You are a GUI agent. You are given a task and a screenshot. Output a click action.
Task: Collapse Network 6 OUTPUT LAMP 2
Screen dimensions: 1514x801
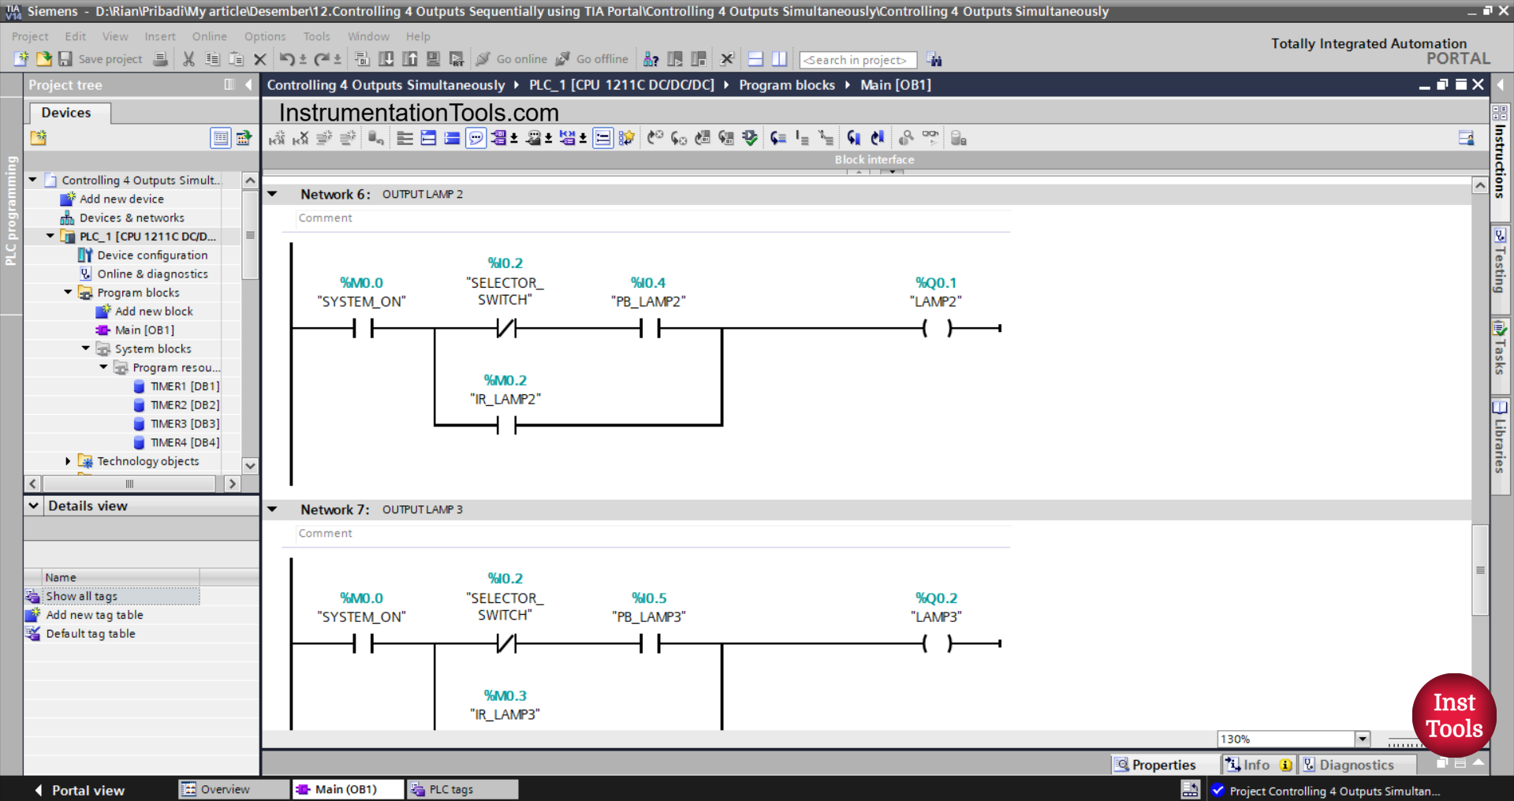[x=273, y=193]
